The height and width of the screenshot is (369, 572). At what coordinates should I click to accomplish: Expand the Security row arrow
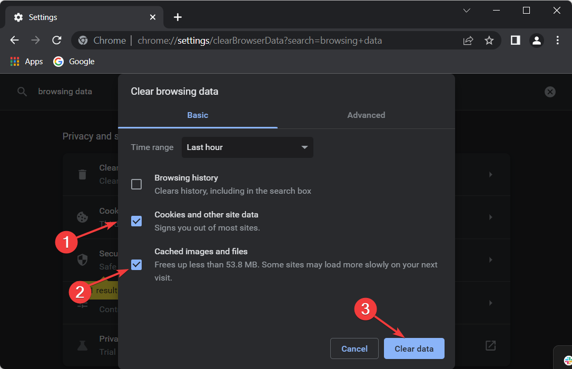(491, 260)
